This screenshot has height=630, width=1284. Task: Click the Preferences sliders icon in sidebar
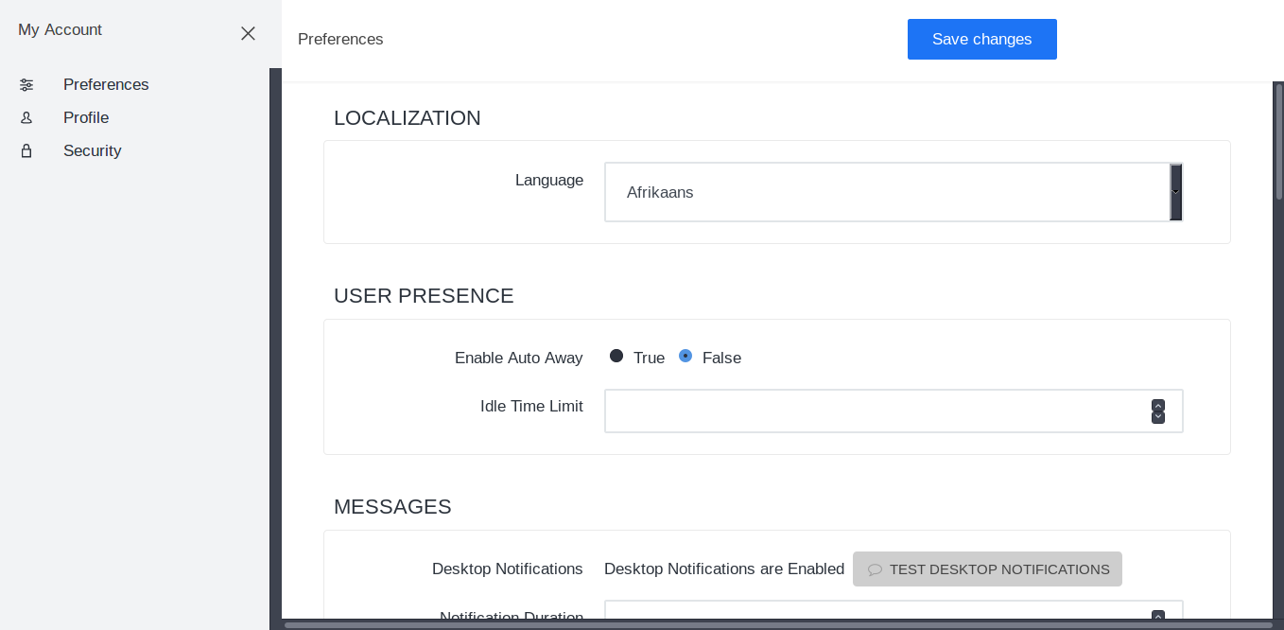point(26,85)
